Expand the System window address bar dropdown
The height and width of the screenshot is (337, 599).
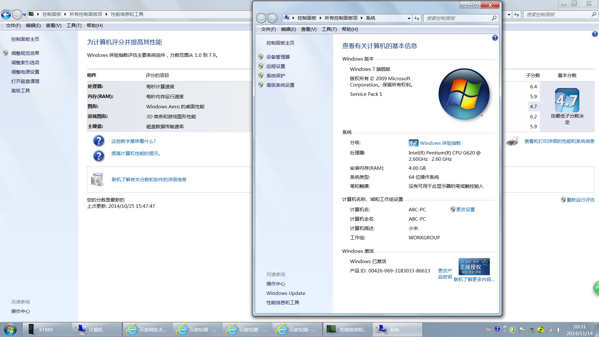[x=409, y=18]
